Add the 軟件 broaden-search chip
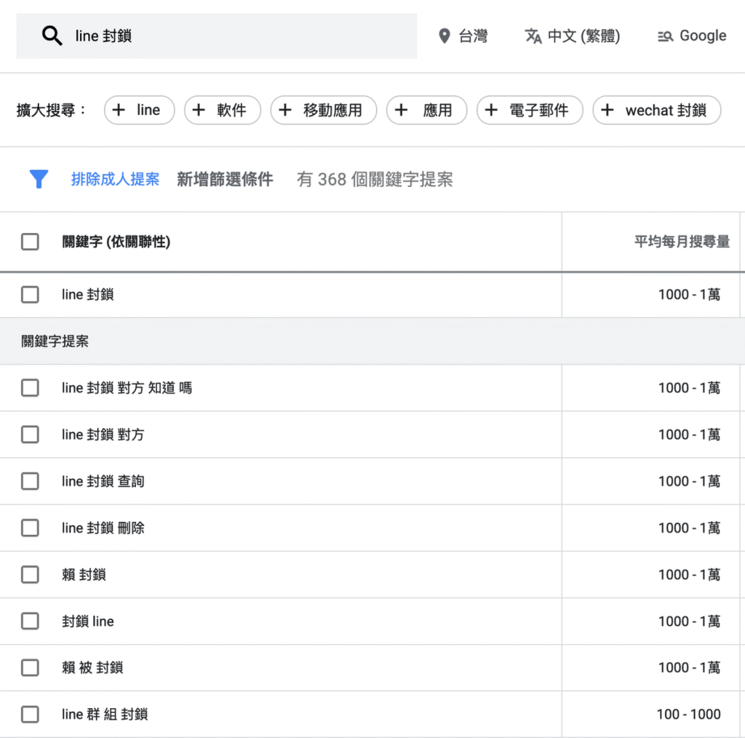The width and height of the screenshot is (745, 738). point(223,110)
